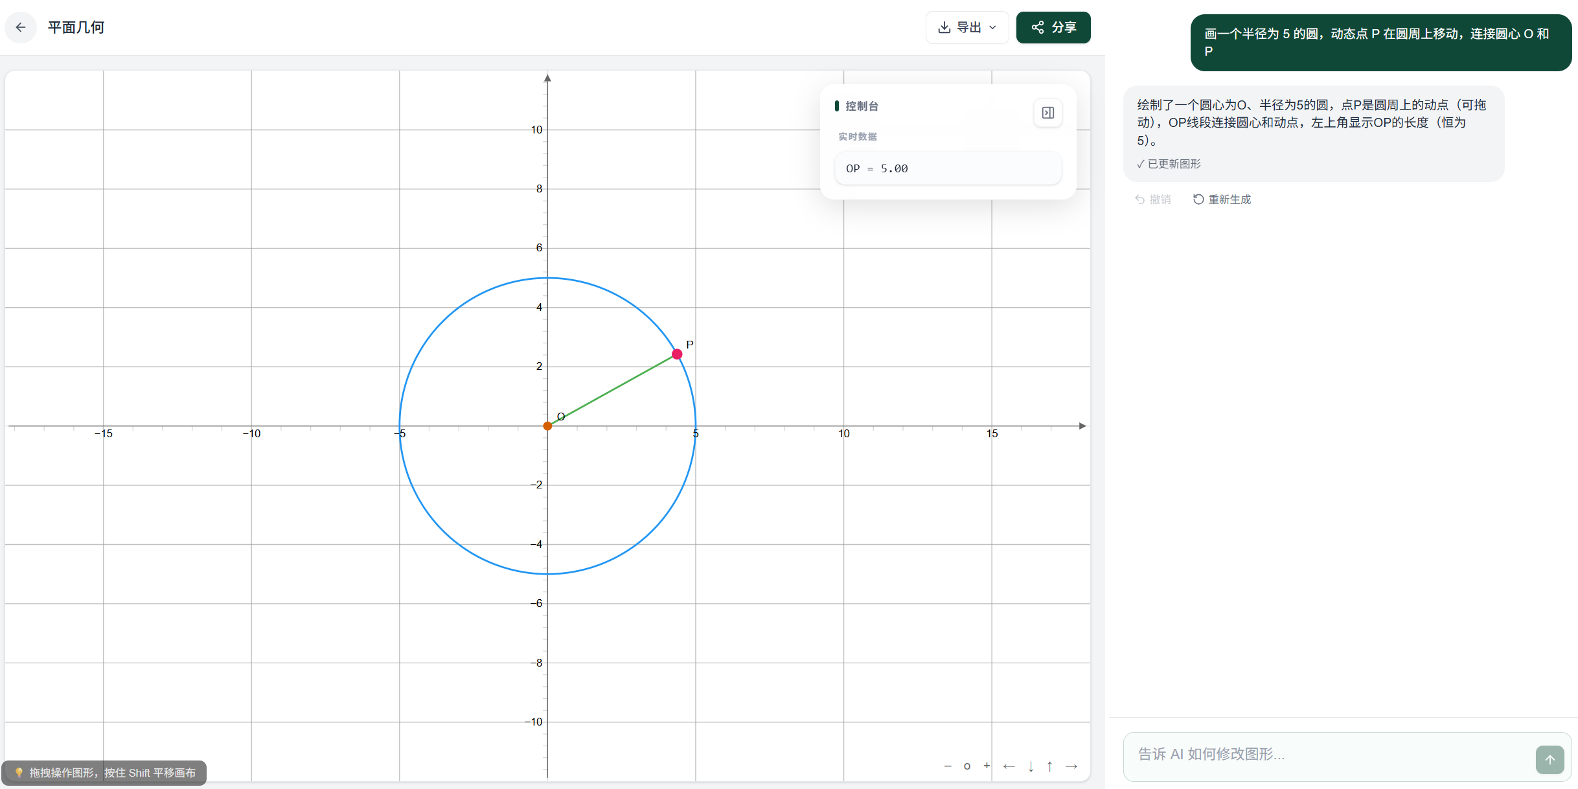This screenshot has width=1578, height=789.
Task: Click the drag hint tip bar
Action: click(105, 772)
